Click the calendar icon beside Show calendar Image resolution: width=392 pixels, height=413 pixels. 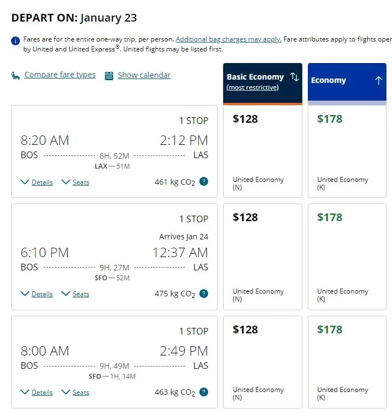(109, 76)
